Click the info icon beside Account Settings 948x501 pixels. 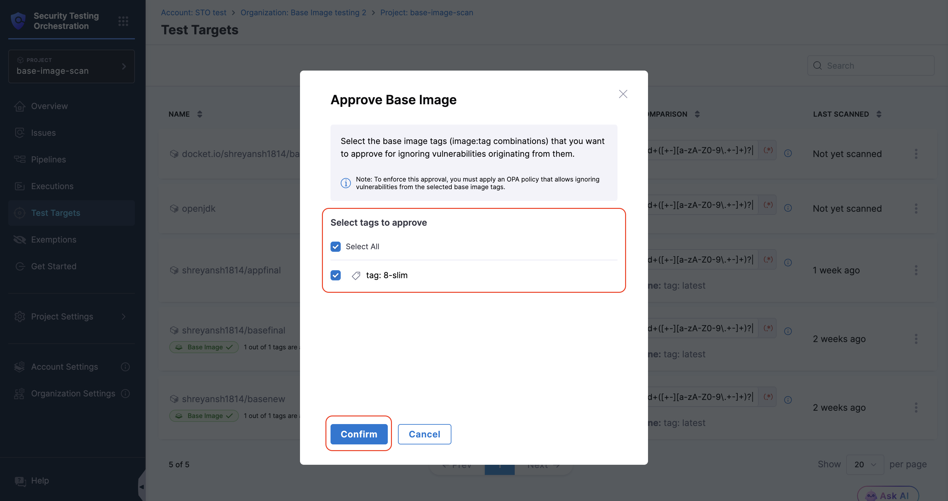(x=125, y=367)
